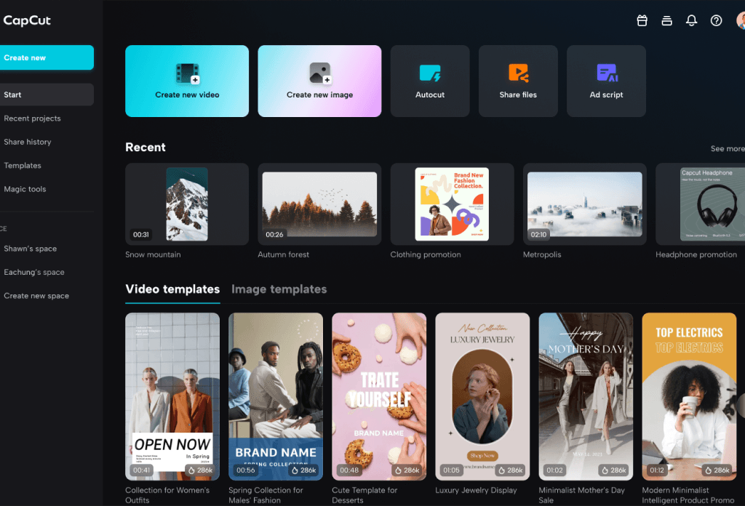This screenshot has width=745, height=506.
Task: Go to Templates in the sidebar
Action: (23, 166)
